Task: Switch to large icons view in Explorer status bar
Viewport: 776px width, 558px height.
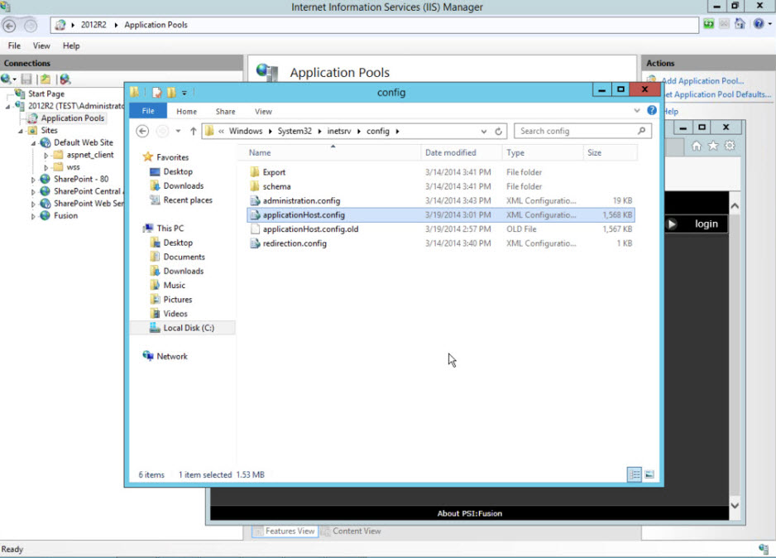Action: [x=649, y=474]
